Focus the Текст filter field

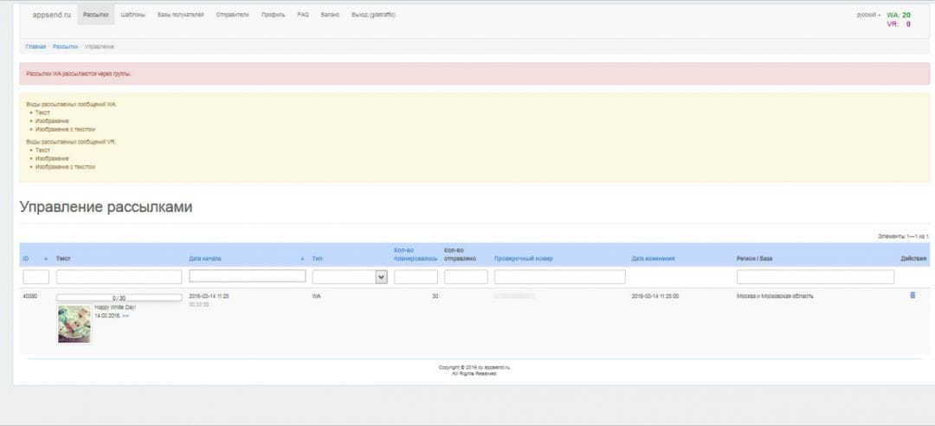(x=119, y=277)
